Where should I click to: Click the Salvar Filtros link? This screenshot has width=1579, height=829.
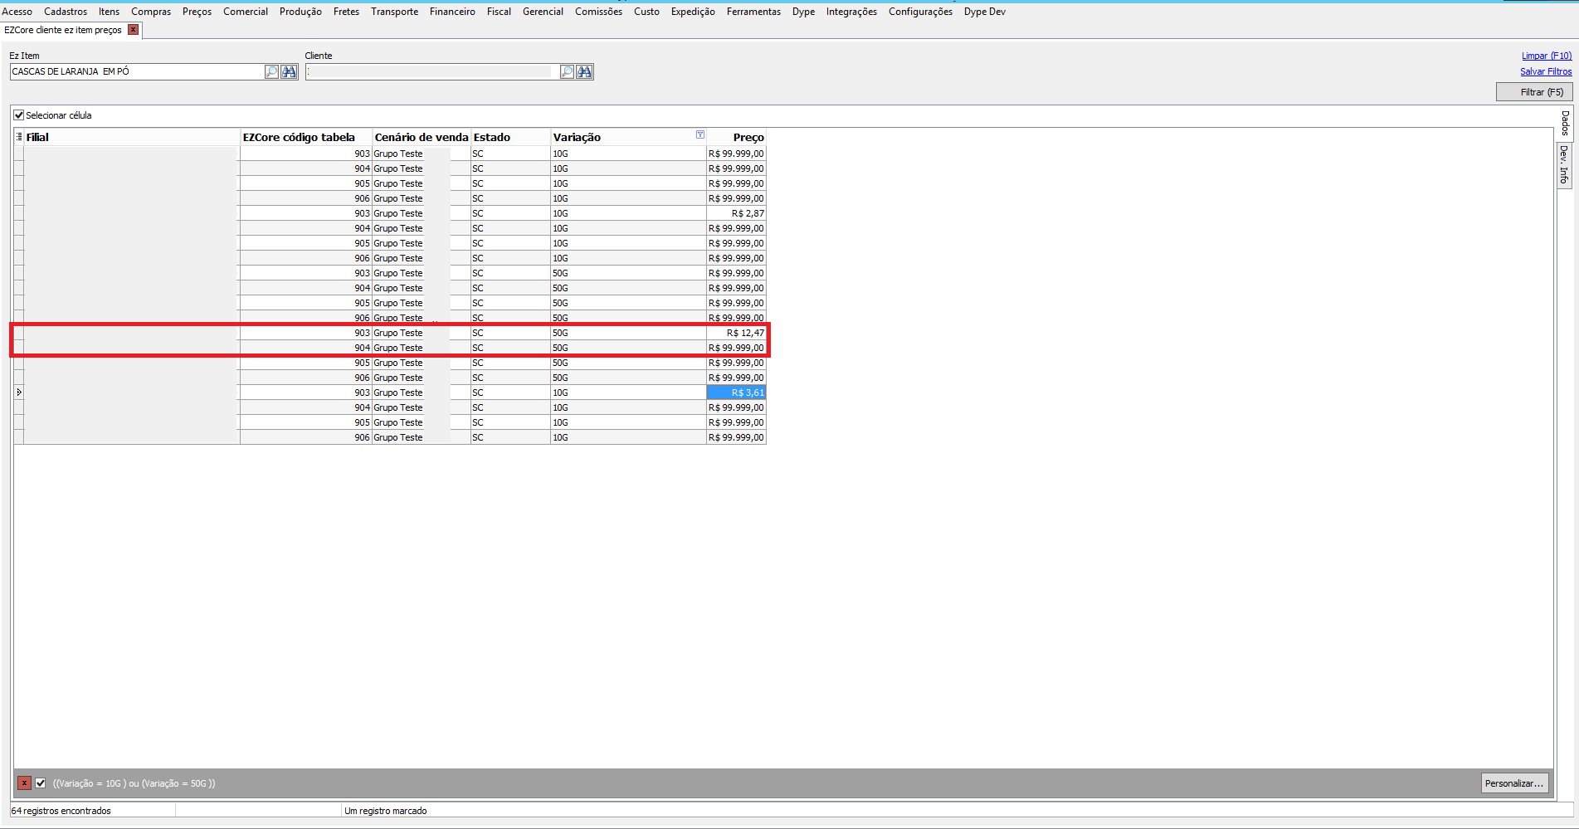[1546, 71]
